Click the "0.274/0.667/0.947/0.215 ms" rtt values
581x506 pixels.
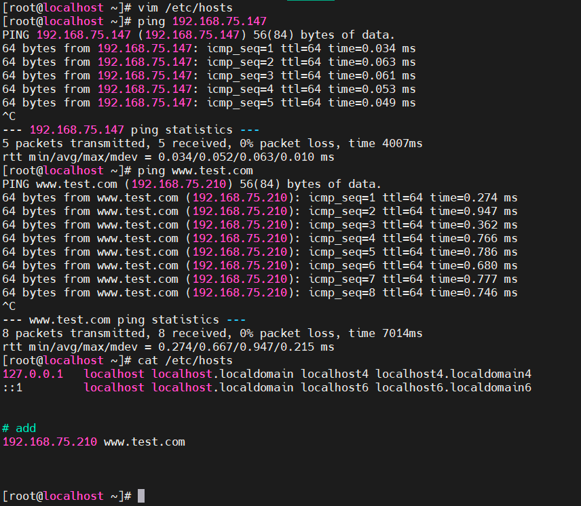(246, 347)
